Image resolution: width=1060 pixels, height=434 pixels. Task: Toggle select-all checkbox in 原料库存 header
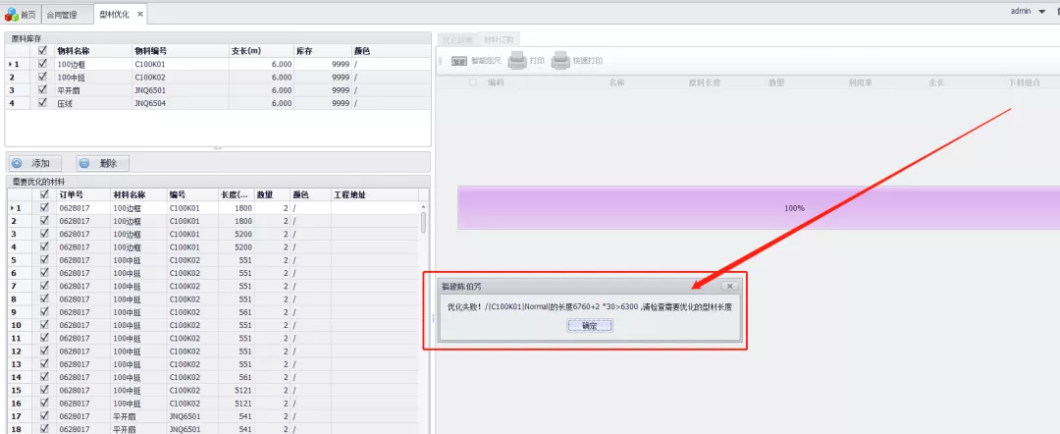point(42,50)
